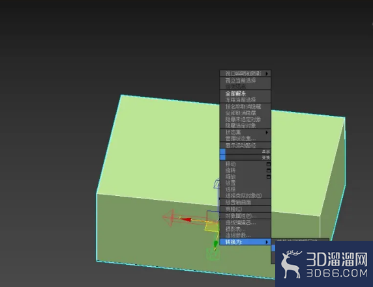Open 摄影表... from the menu
This screenshot has height=287, width=373.
pos(245,229)
